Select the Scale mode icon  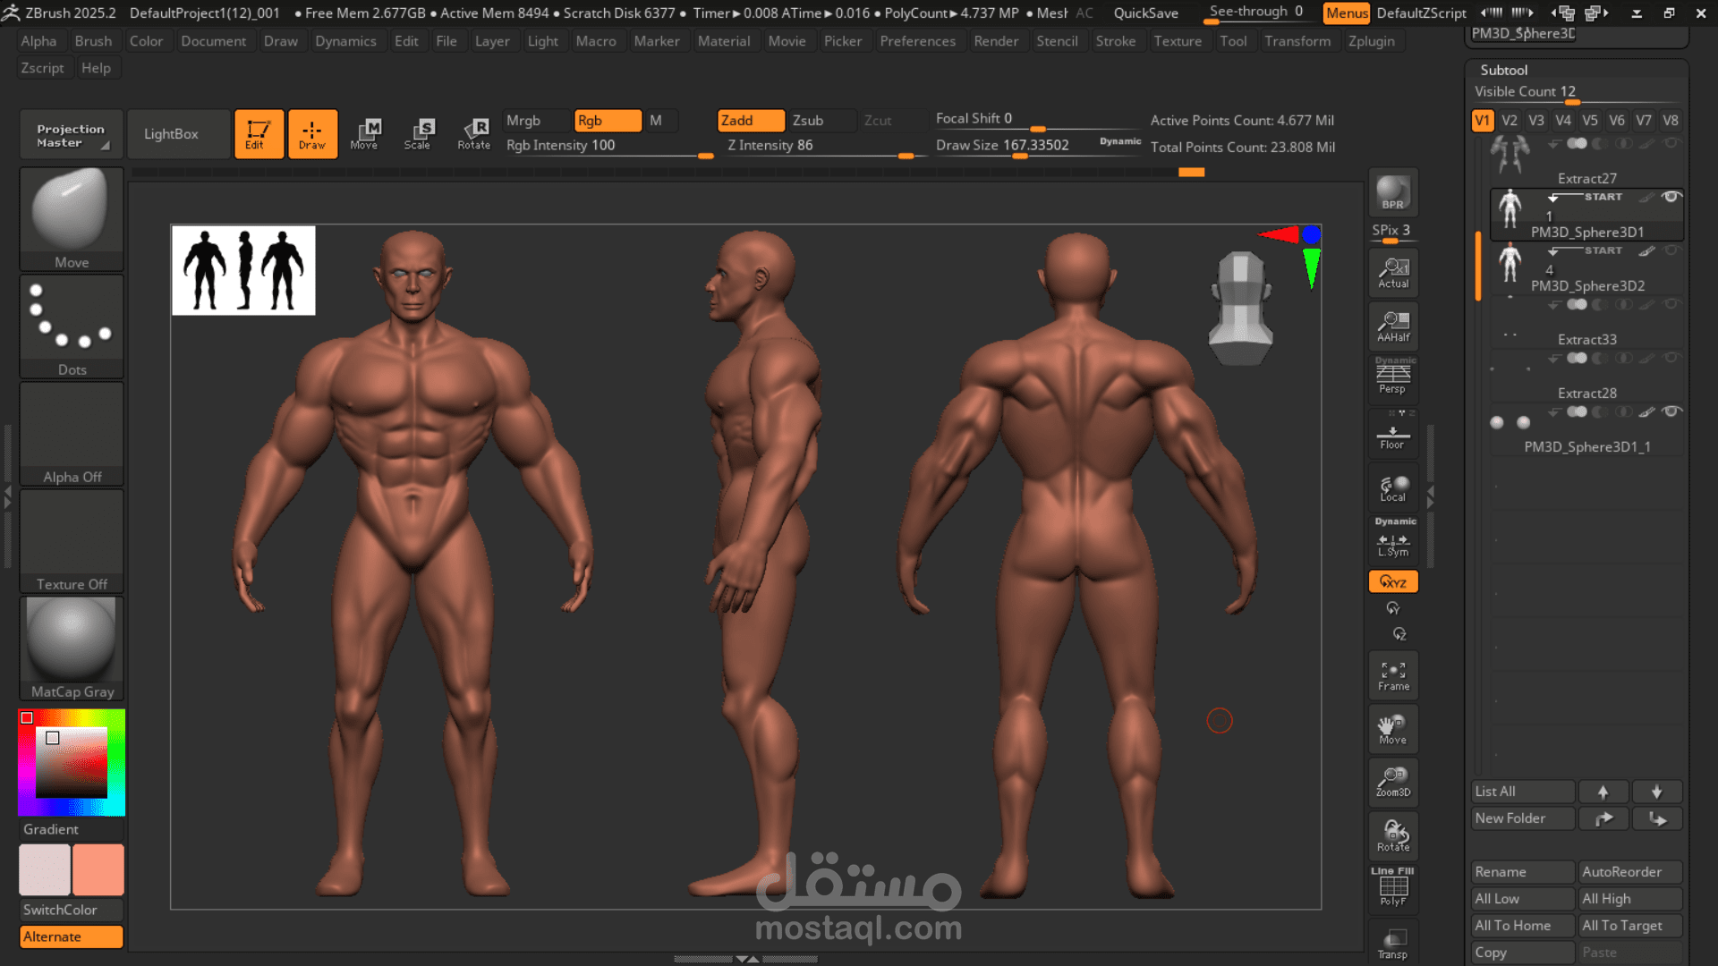(x=419, y=133)
